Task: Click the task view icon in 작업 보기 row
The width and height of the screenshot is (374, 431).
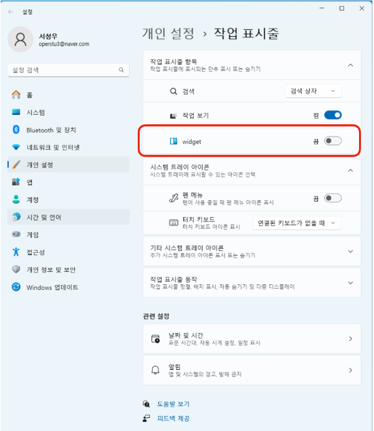Action: pos(173,116)
